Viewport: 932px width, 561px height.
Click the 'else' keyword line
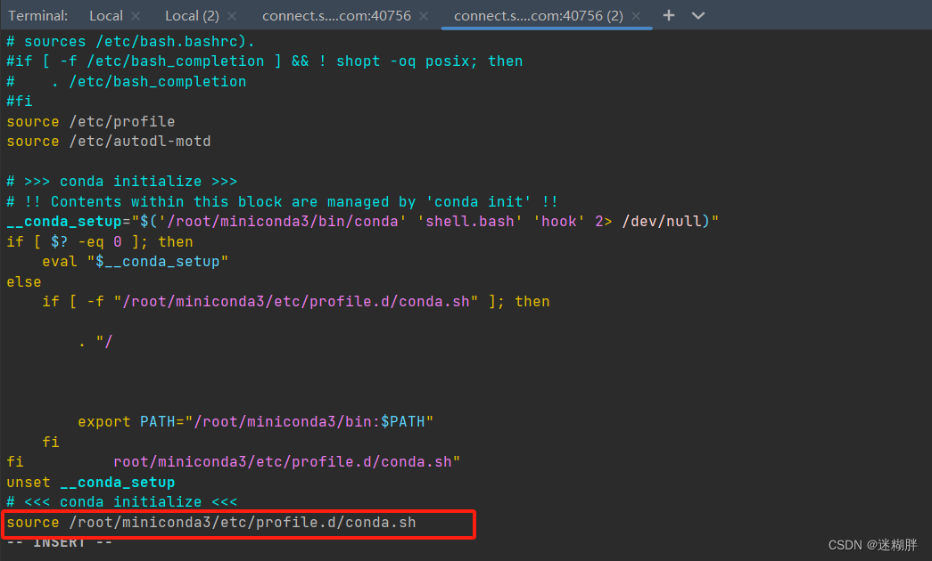point(24,282)
